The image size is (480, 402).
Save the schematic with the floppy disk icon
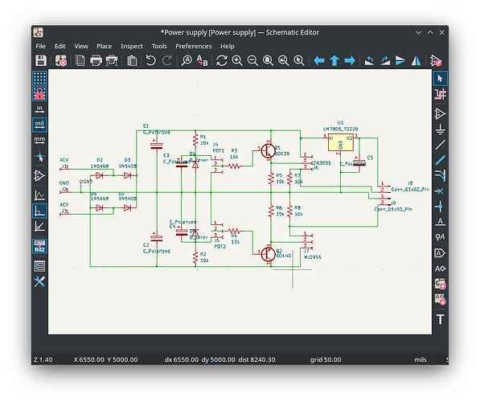click(41, 60)
